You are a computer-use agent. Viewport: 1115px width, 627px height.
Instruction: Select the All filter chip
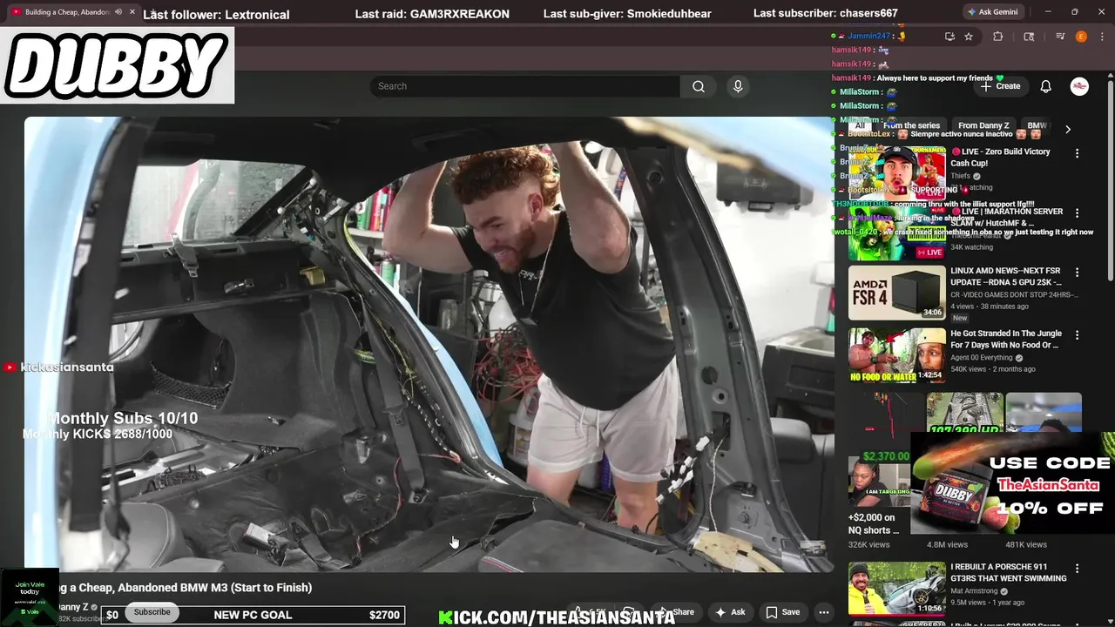point(860,125)
